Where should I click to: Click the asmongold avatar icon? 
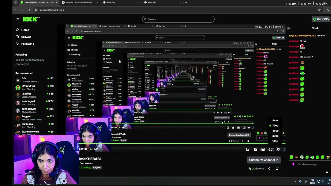(18, 103)
